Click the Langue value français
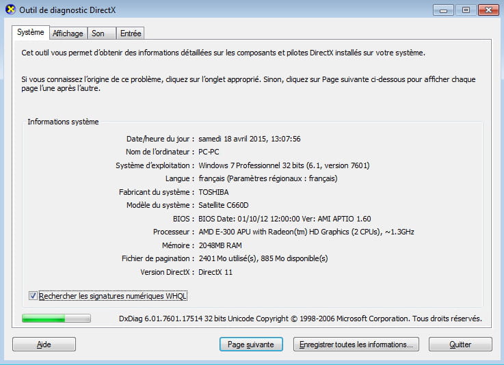 268,178
